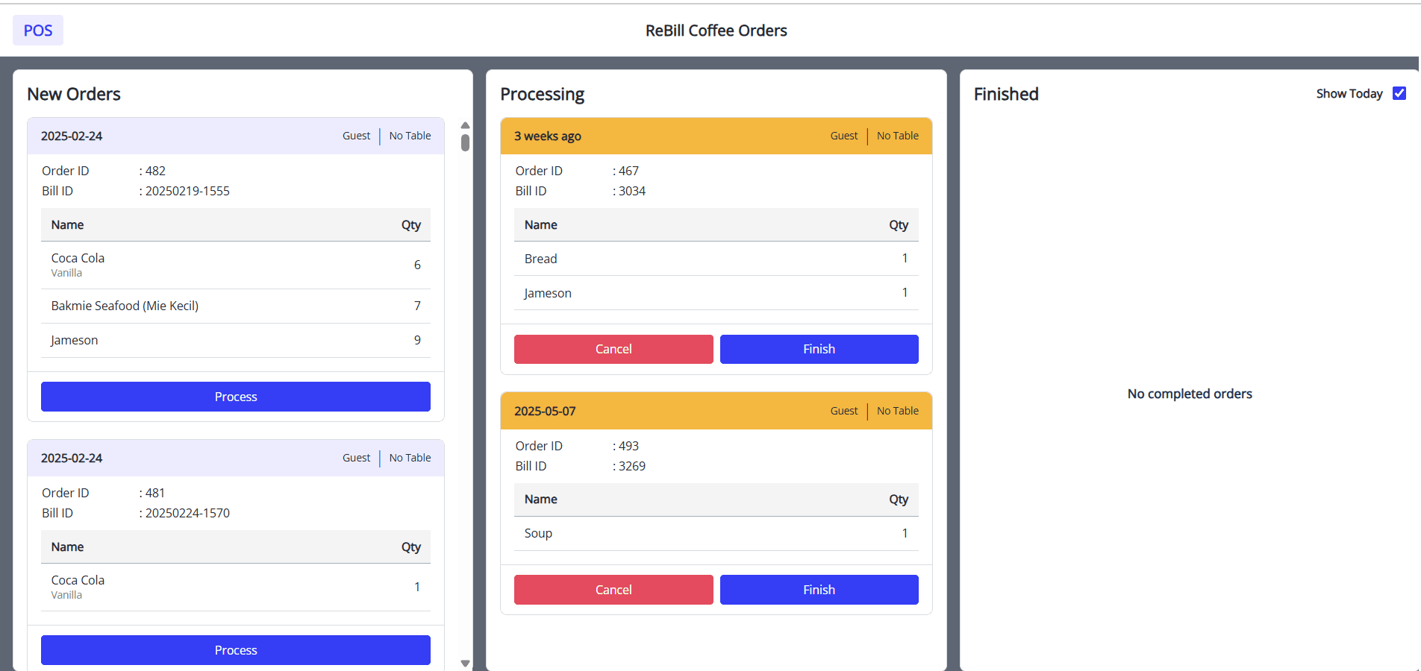Select the Soup row in order 493
Image resolution: width=1421 pixels, height=671 pixels.
(715, 533)
